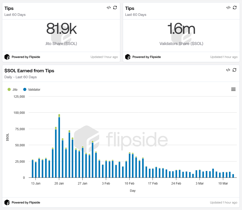
Task: Show embed code for SOL Earned chart
Action: tap(228, 70)
